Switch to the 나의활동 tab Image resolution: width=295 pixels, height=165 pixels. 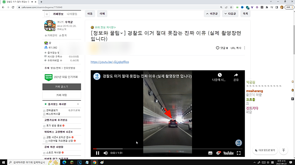click(x=73, y=14)
